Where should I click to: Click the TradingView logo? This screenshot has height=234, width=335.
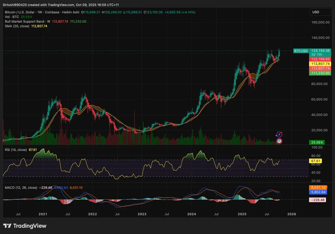[x=25, y=226]
